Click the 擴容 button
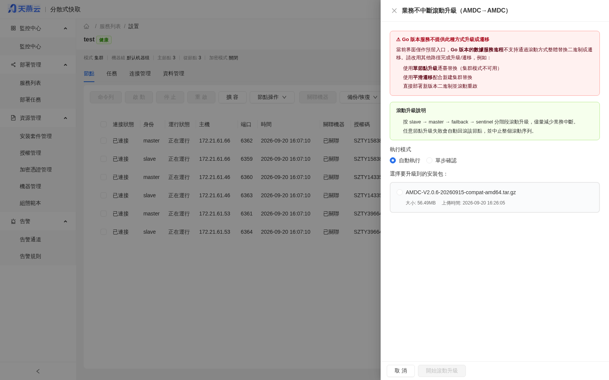 [x=233, y=97]
